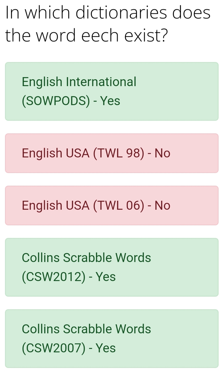Click 'Collins Scrabble Words' line above CSW2012
Screen dimensions: 222x374
coord(86,258)
